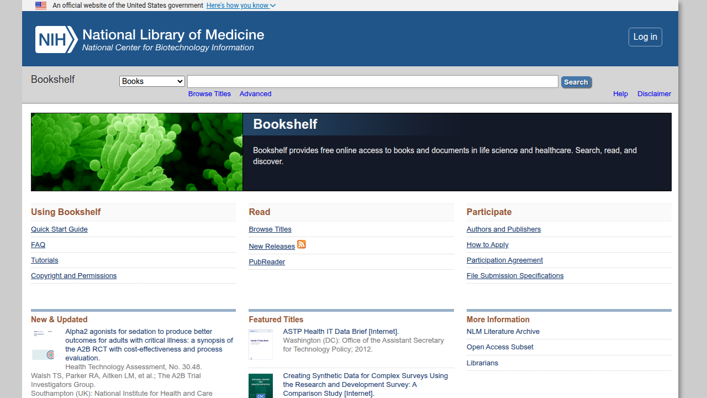Open the Quick Start Guide link
This screenshot has height=398, width=707.
[59, 229]
